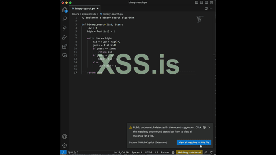This screenshot has width=276, height=155.
Task: Change indentation via Spaces: 4
Action: point(137,152)
